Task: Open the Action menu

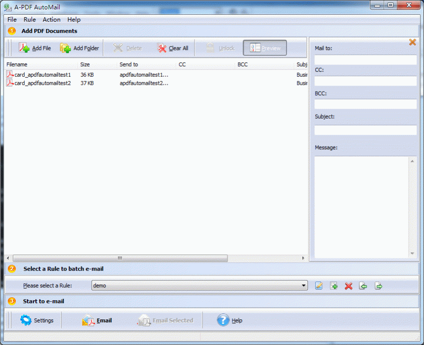Action: 51,20
